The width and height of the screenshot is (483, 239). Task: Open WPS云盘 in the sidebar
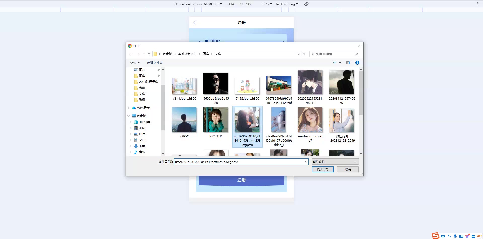pos(143,108)
